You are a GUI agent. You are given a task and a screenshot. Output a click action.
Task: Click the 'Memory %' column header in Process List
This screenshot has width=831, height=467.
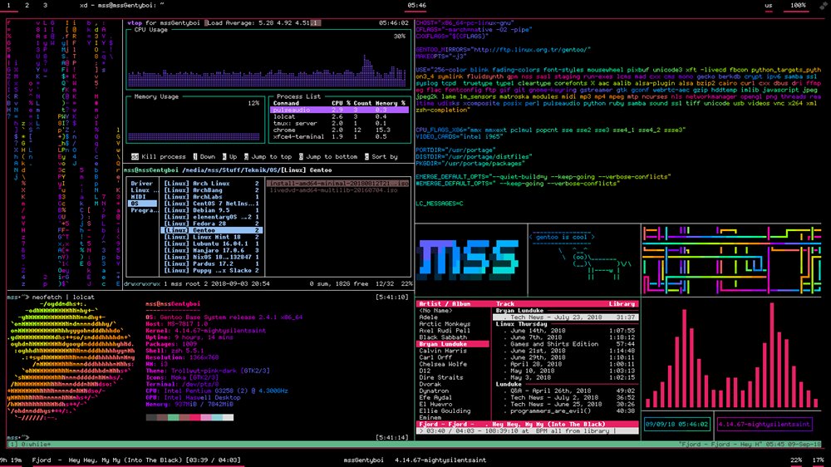(390, 103)
